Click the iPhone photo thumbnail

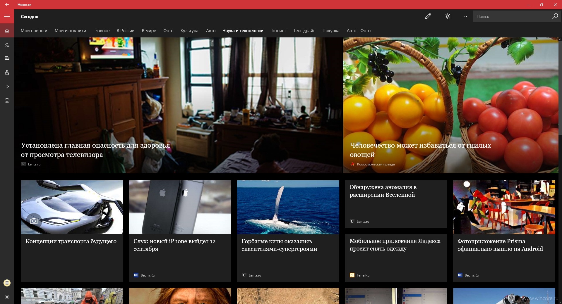pos(180,207)
